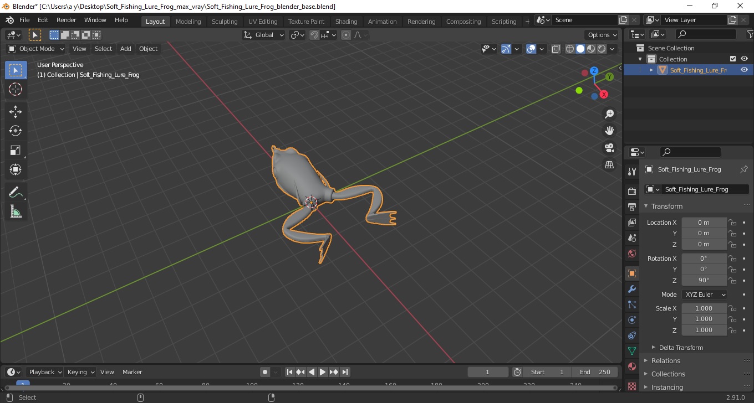Open the Object Constraints properties tab
Image resolution: width=754 pixels, height=403 pixels.
[632, 335]
